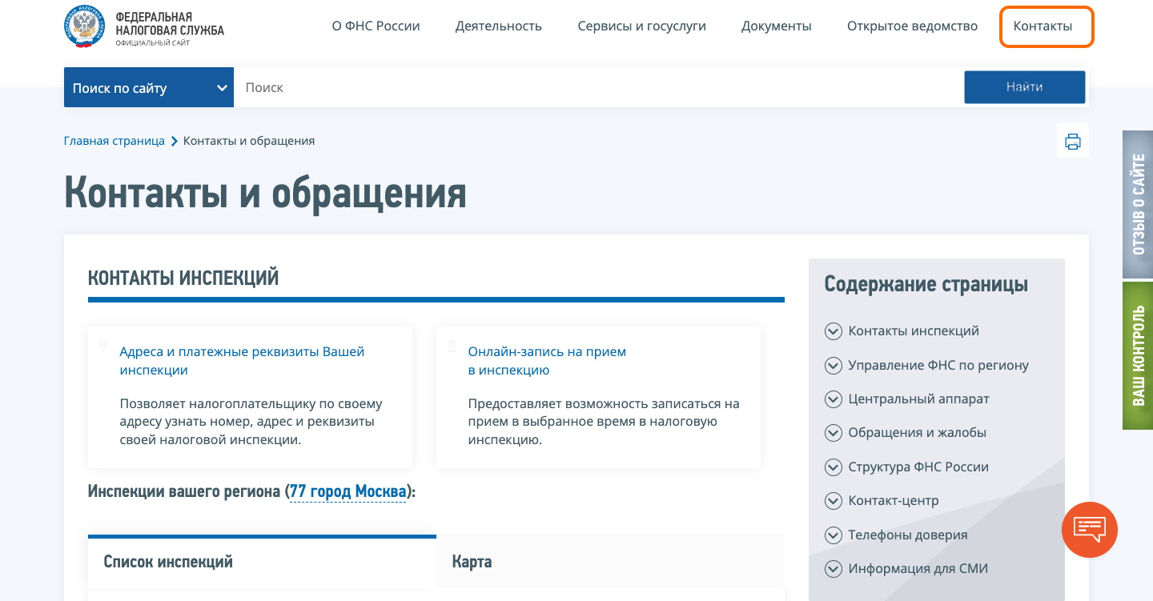Open the Деятельность menu item
The width and height of the screenshot is (1153, 601).
(x=498, y=26)
